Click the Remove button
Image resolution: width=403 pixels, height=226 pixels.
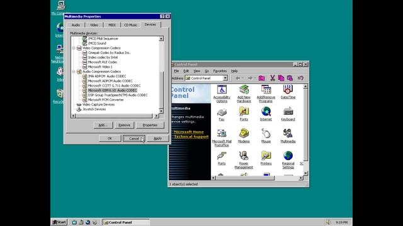point(125,125)
